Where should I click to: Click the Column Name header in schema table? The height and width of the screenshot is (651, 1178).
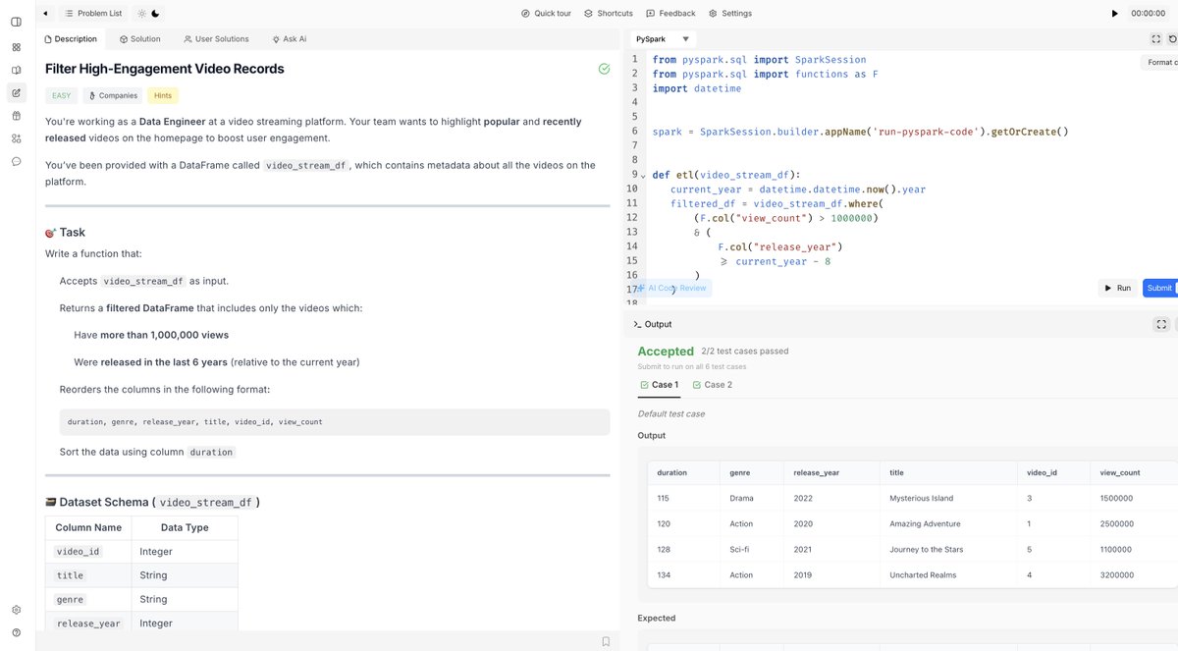point(88,527)
